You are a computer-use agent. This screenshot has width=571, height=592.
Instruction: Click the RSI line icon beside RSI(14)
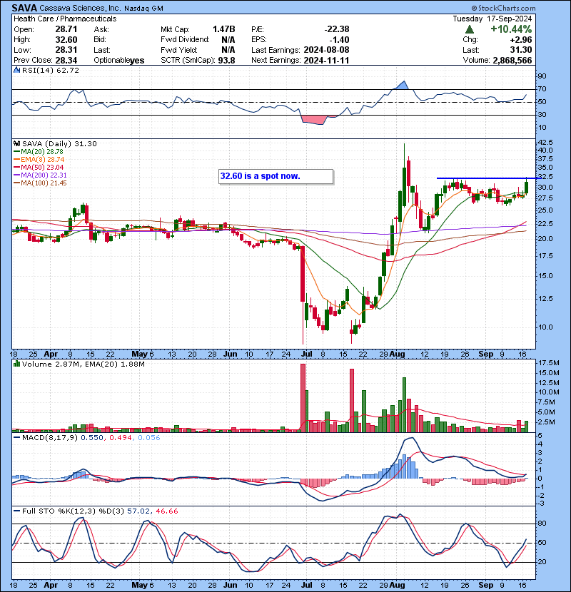point(16,70)
